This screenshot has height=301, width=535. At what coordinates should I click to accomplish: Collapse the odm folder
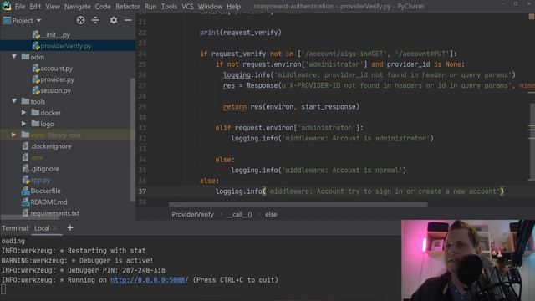click(14, 56)
